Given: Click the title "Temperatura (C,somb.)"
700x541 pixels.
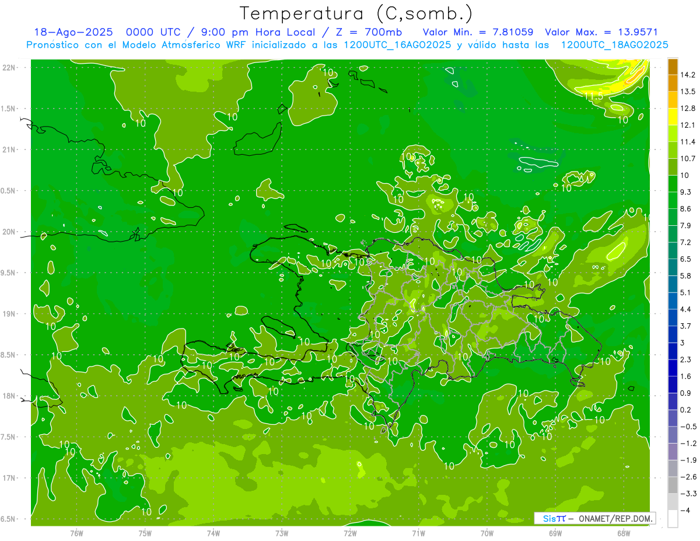Looking at the screenshot, I should [x=356, y=13].
